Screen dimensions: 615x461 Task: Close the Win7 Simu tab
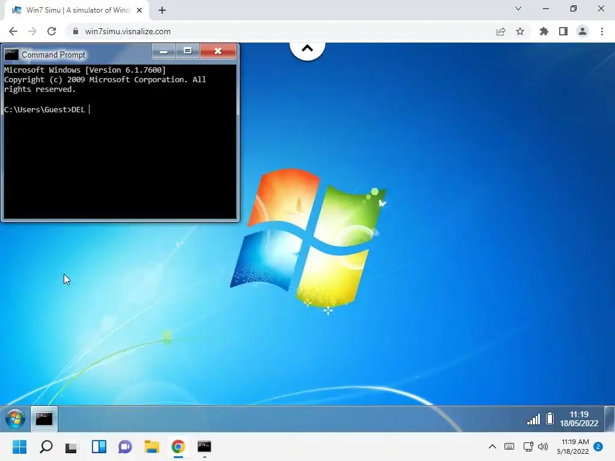tap(139, 10)
